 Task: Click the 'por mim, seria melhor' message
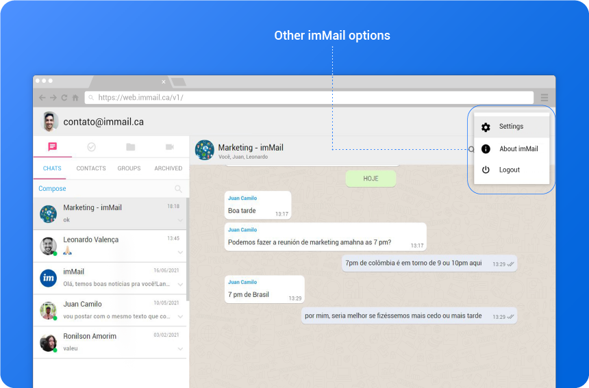coord(409,316)
